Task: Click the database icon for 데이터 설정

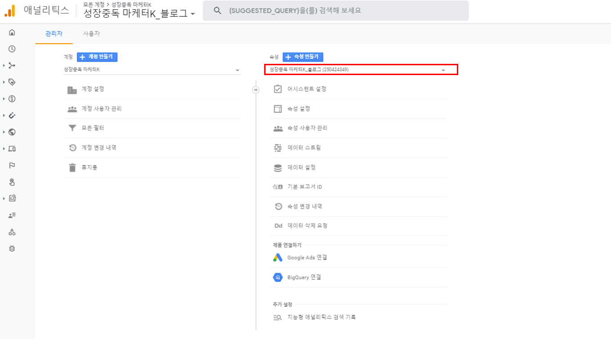Action: 278,168
